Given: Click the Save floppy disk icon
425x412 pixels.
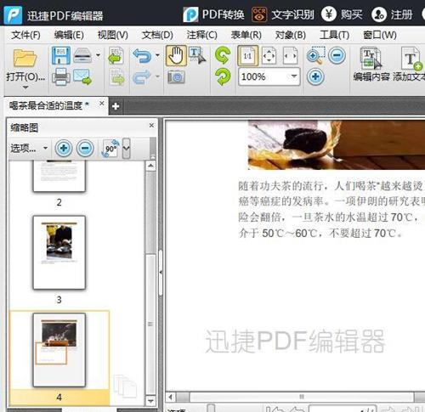Looking at the screenshot, I should [61, 55].
